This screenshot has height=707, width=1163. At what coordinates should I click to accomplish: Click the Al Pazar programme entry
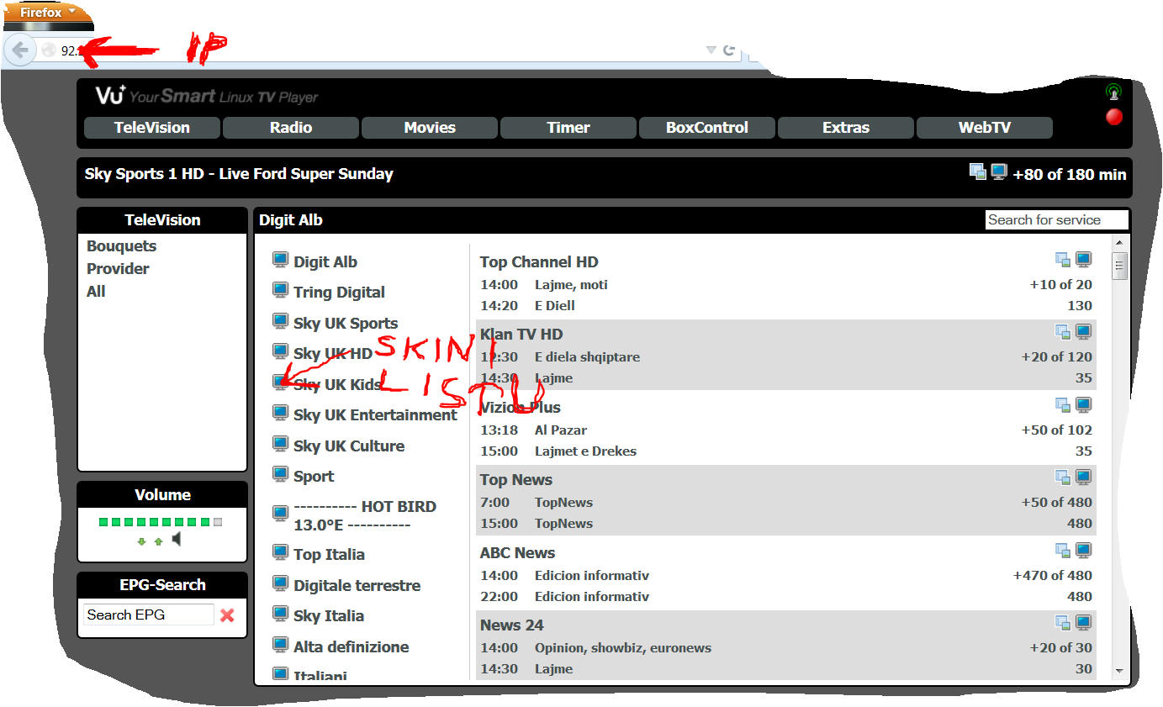coord(561,430)
